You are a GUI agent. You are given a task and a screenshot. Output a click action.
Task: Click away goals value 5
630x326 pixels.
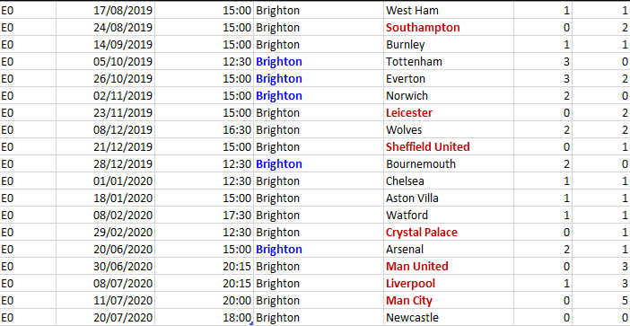pyautogui.click(x=601, y=301)
